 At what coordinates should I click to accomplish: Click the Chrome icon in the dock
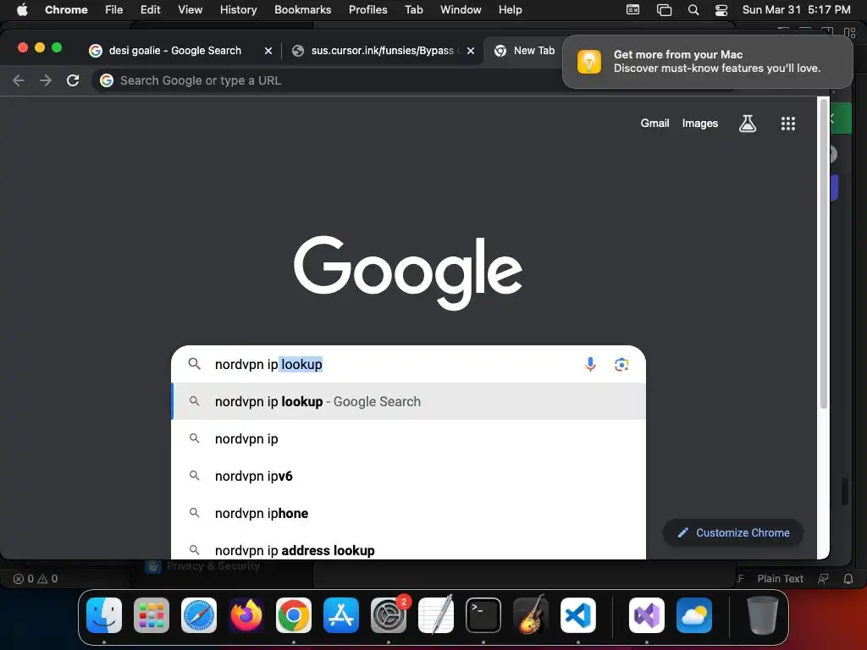(x=294, y=615)
